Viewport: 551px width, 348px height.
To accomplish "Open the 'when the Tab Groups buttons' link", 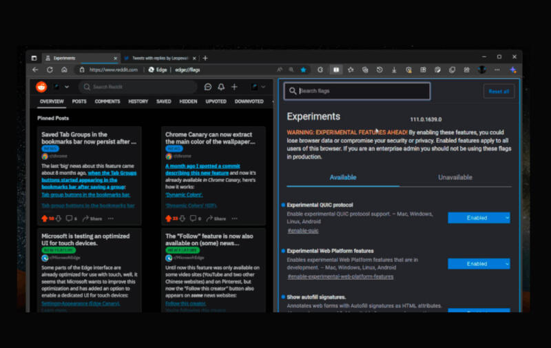I will point(89,180).
